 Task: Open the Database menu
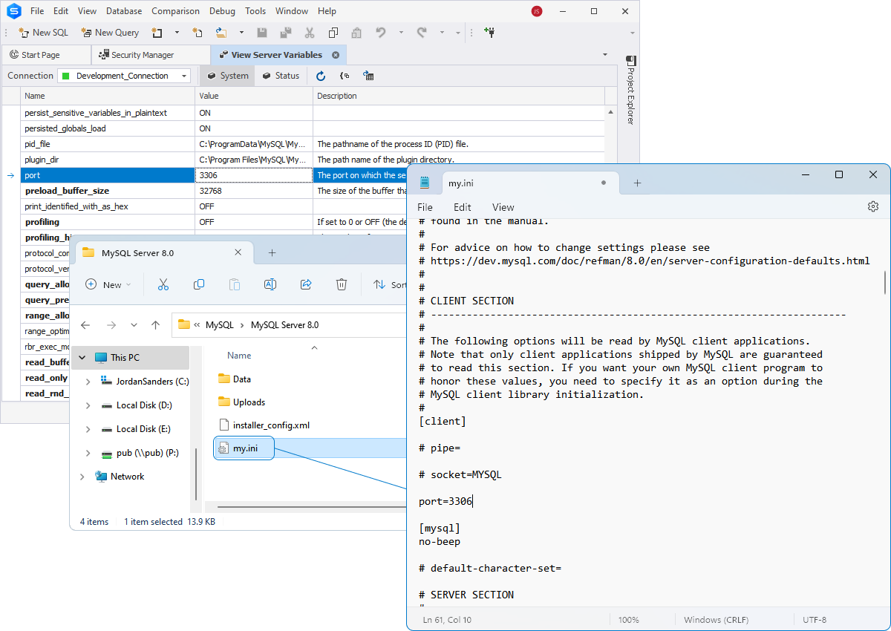click(x=124, y=11)
